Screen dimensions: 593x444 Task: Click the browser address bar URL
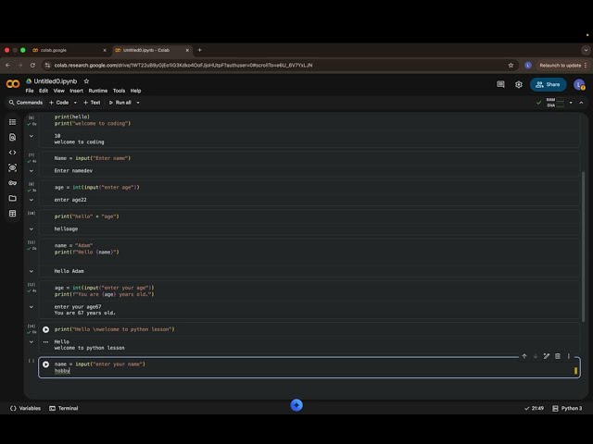[183, 66]
